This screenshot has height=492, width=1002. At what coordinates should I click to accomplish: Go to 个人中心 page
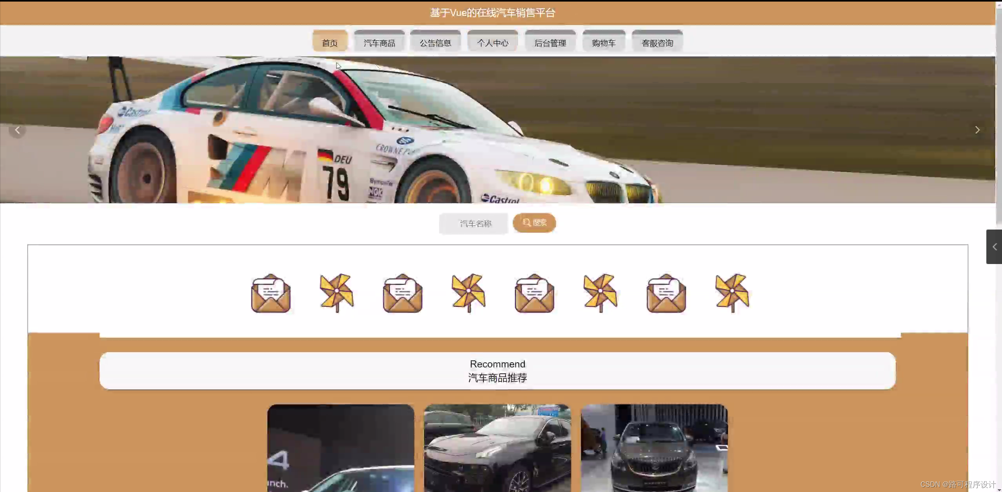[492, 42]
